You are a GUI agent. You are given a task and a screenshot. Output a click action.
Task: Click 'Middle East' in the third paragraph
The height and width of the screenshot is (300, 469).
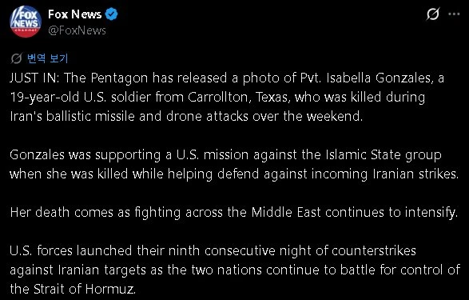(x=286, y=212)
